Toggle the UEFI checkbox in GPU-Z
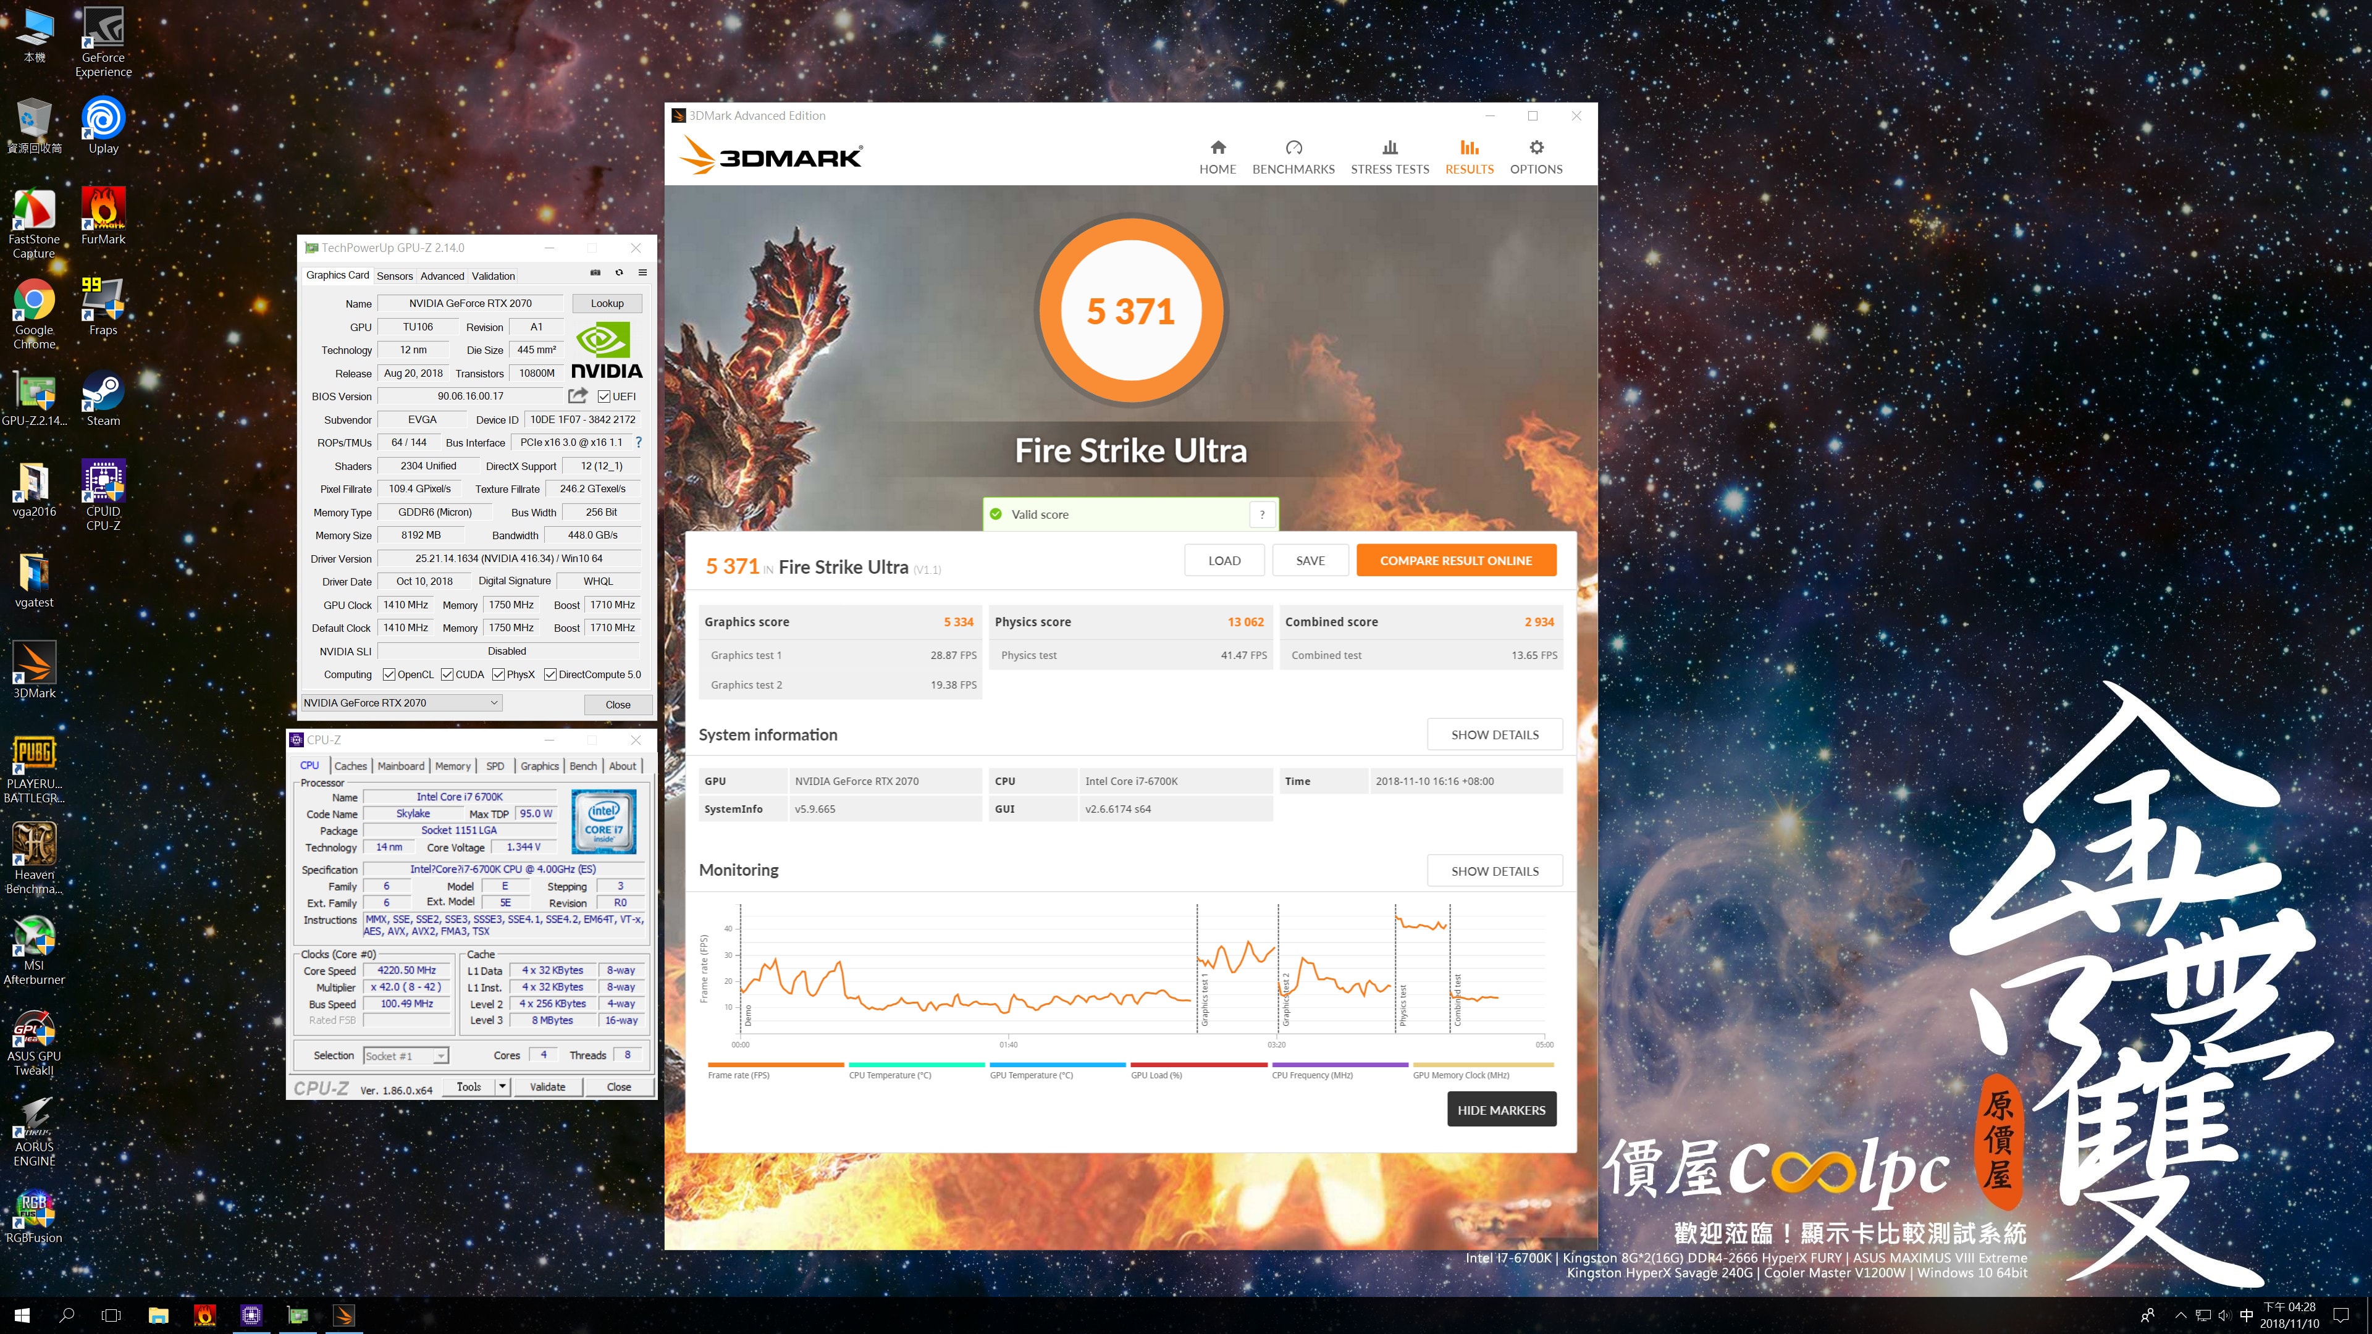 click(x=604, y=396)
